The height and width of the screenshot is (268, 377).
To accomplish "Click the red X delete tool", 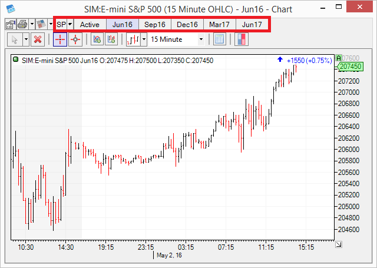I will [38, 39].
